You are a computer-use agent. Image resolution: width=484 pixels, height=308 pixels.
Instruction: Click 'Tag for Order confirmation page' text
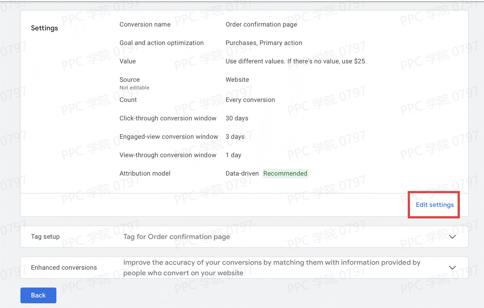(x=176, y=237)
